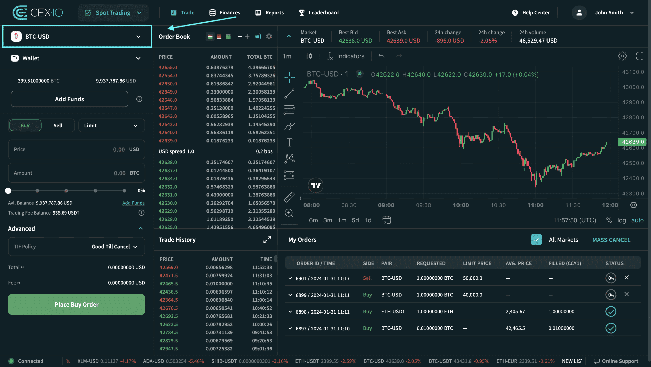Image resolution: width=651 pixels, height=367 pixels.
Task: Select the horizontal lines Fibonacci tool
Action: (x=289, y=110)
